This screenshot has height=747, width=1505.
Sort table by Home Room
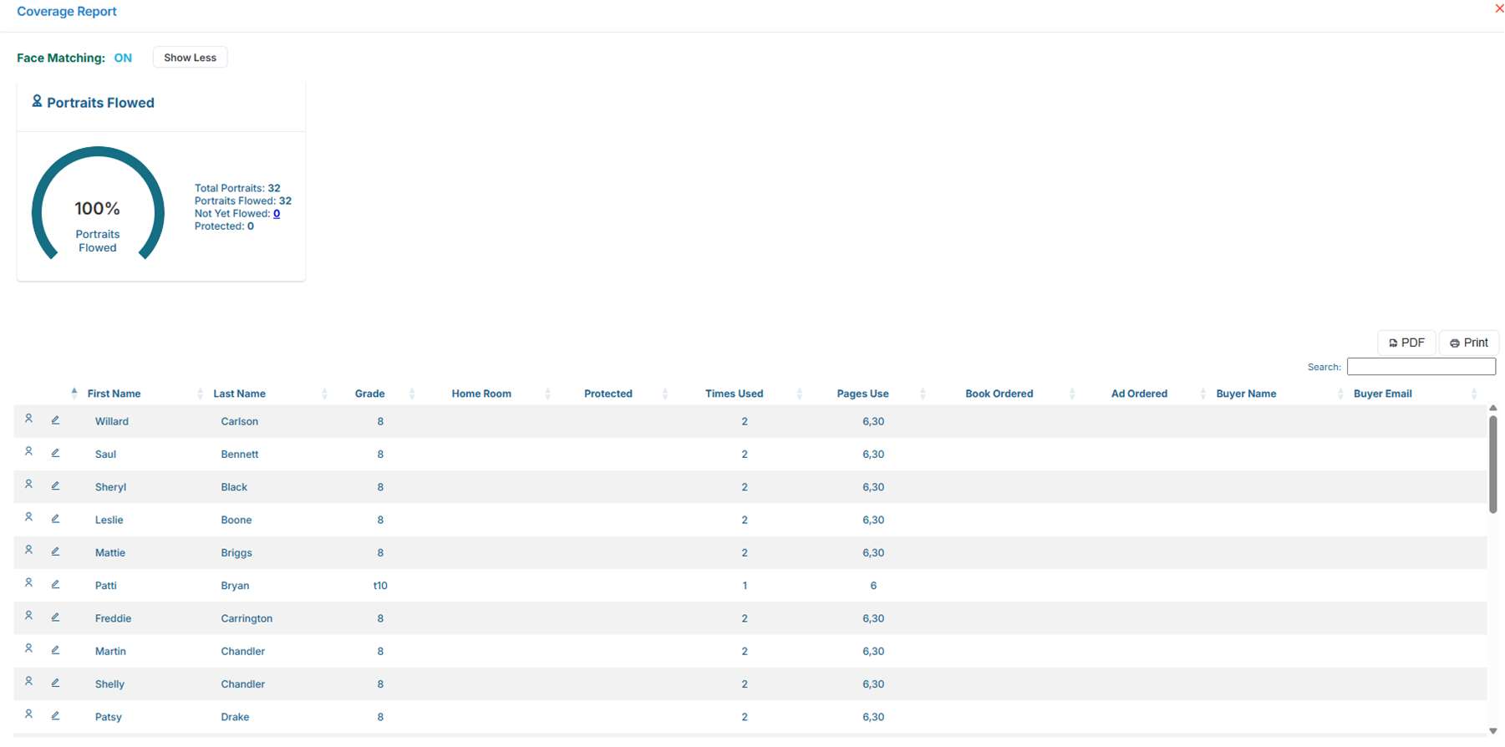pos(481,394)
